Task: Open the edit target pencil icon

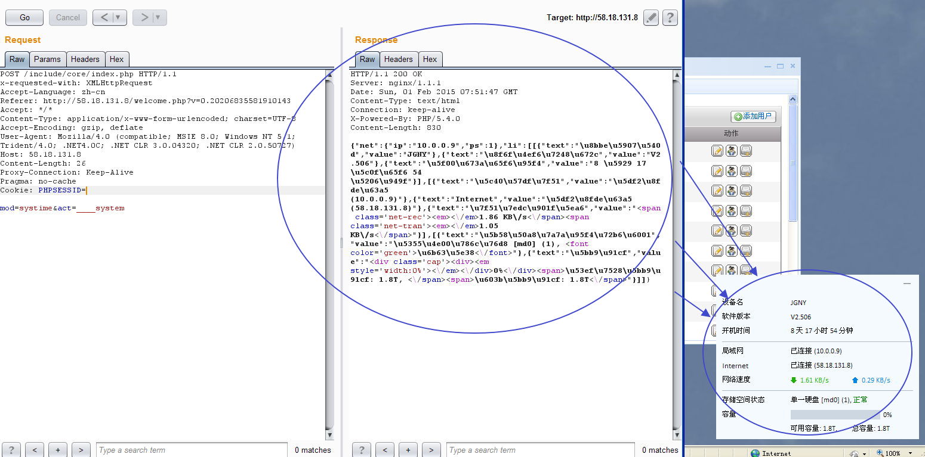Action: [x=651, y=18]
